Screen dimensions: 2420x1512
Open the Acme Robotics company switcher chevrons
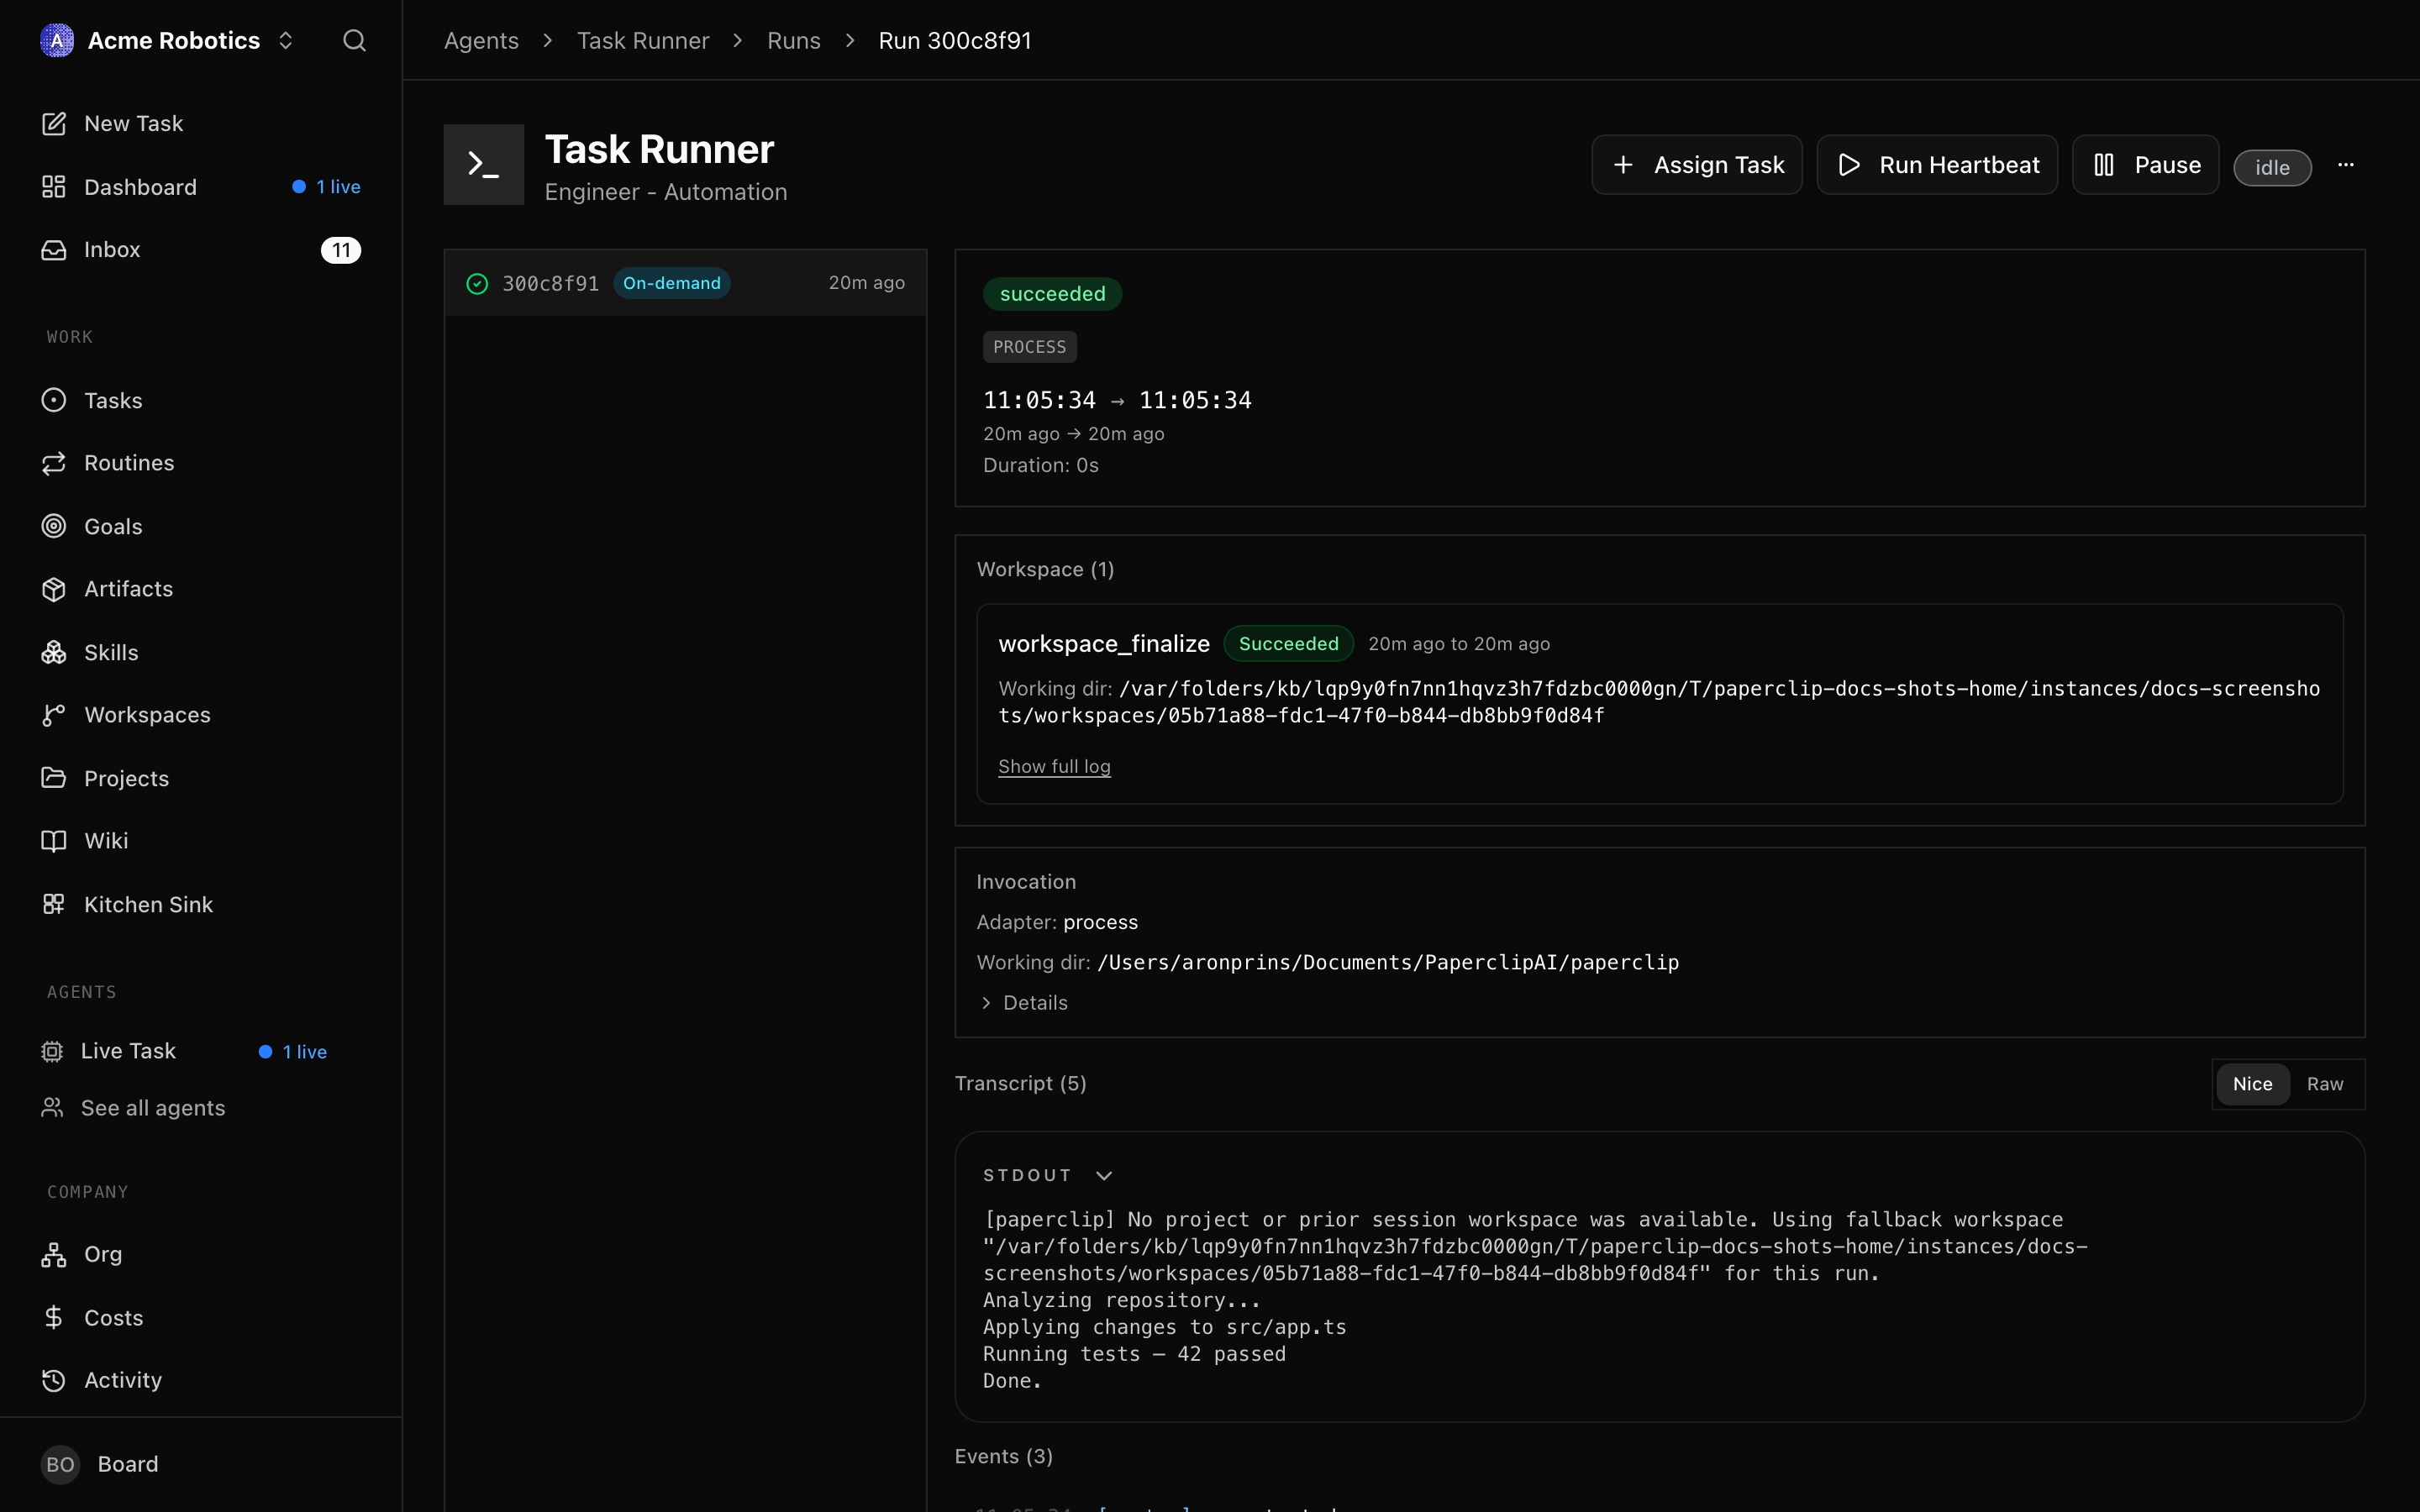point(286,40)
